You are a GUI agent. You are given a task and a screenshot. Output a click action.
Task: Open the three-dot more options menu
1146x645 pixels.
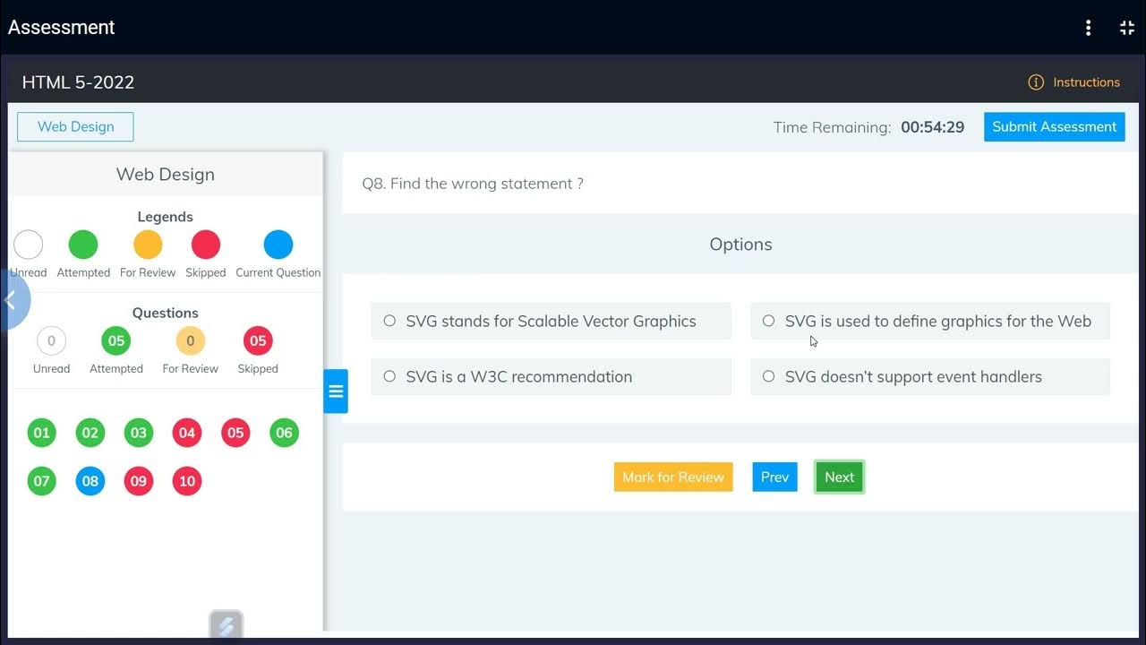[x=1088, y=28]
